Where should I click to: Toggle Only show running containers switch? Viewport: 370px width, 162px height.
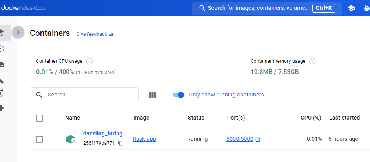(x=178, y=95)
